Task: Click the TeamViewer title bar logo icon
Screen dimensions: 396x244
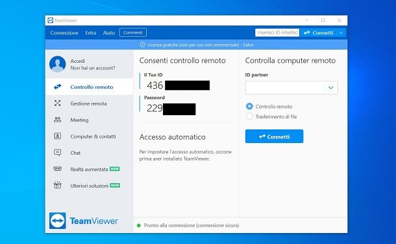Action: [50, 21]
